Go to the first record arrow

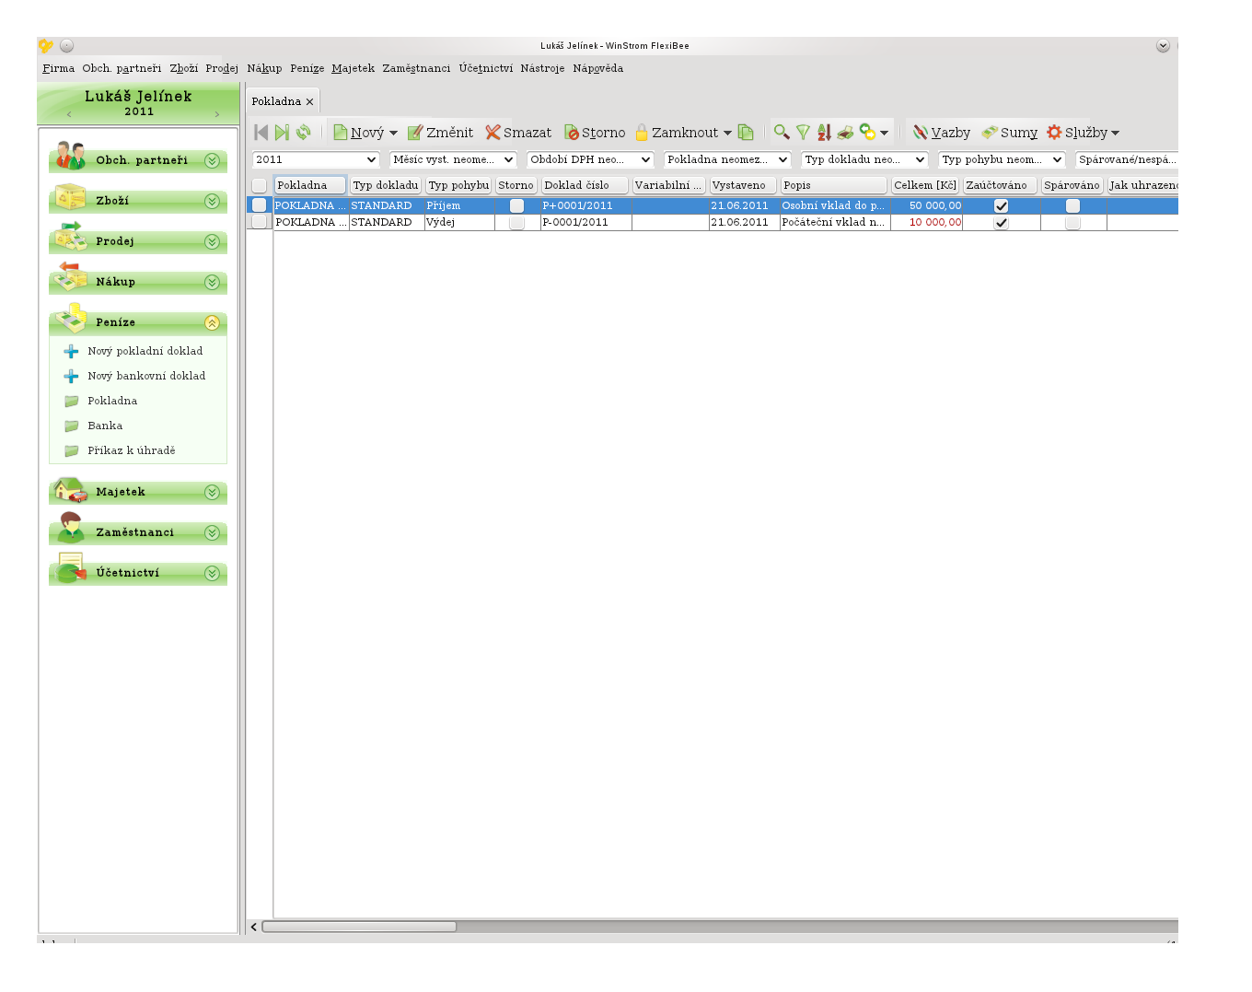(x=261, y=133)
